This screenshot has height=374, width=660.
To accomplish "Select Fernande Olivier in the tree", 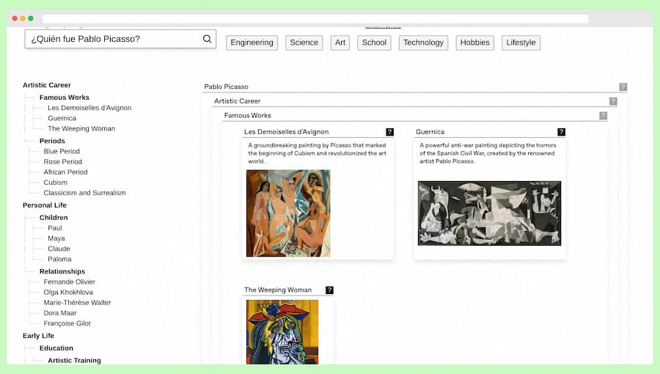I will coord(70,282).
